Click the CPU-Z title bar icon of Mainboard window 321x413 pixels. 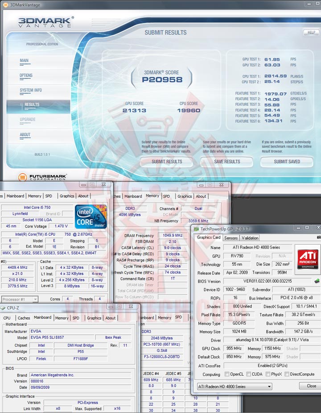3,308
